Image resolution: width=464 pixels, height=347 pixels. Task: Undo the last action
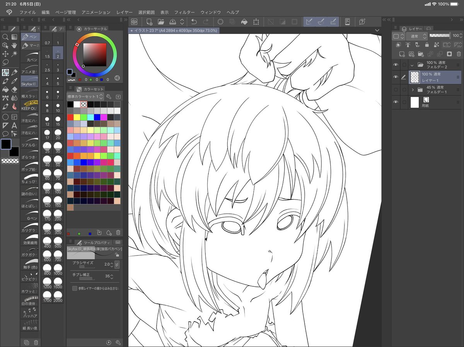[x=194, y=22]
